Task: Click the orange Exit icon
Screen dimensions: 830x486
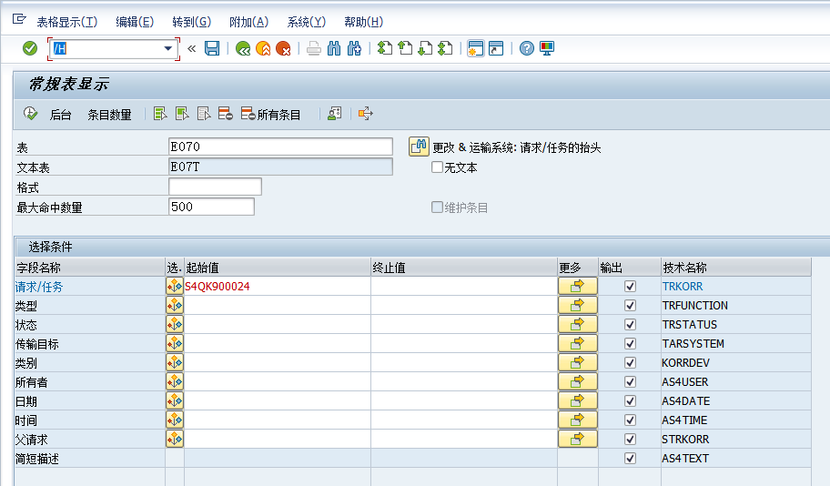Action: click(x=263, y=49)
